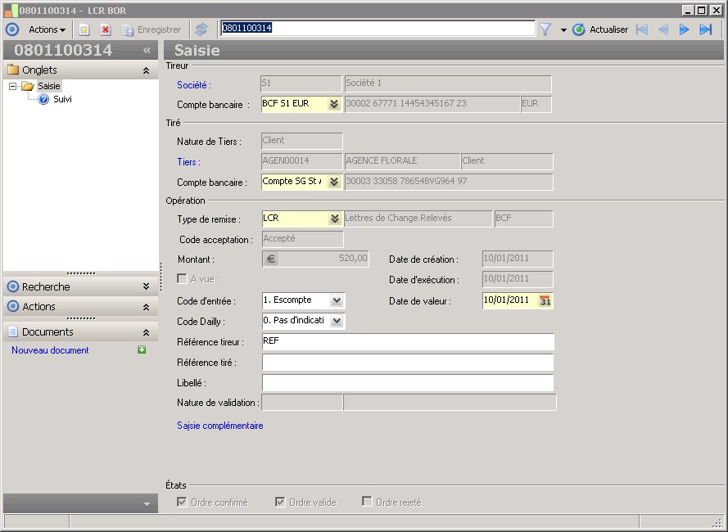
Task: Click the Onglets folder icon
Action: click(13, 70)
